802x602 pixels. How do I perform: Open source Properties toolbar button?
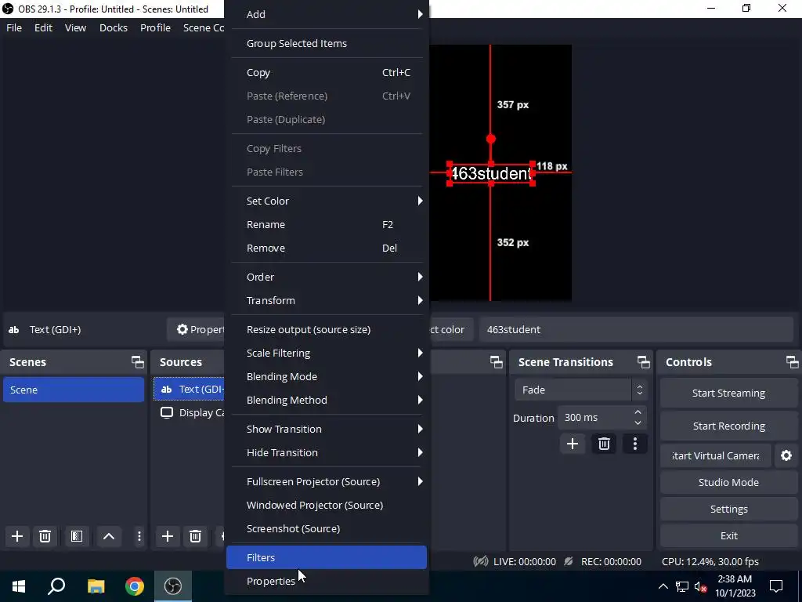196,330
